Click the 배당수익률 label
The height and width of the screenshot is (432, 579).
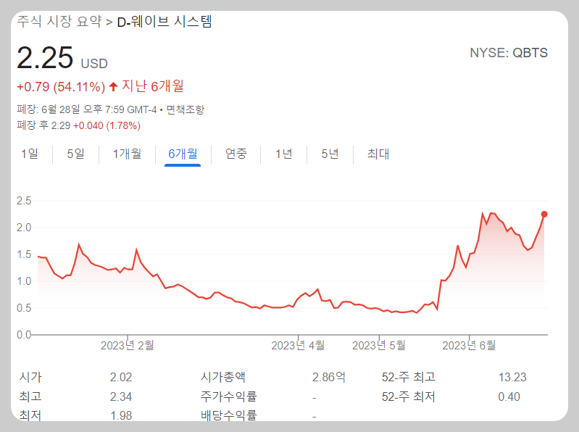tap(228, 415)
